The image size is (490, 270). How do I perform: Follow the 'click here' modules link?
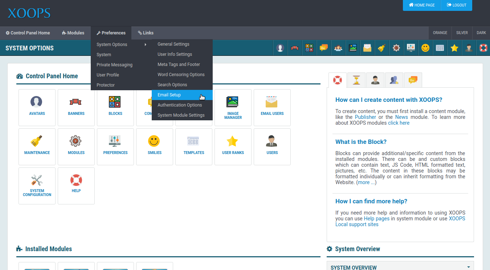(399, 123)
